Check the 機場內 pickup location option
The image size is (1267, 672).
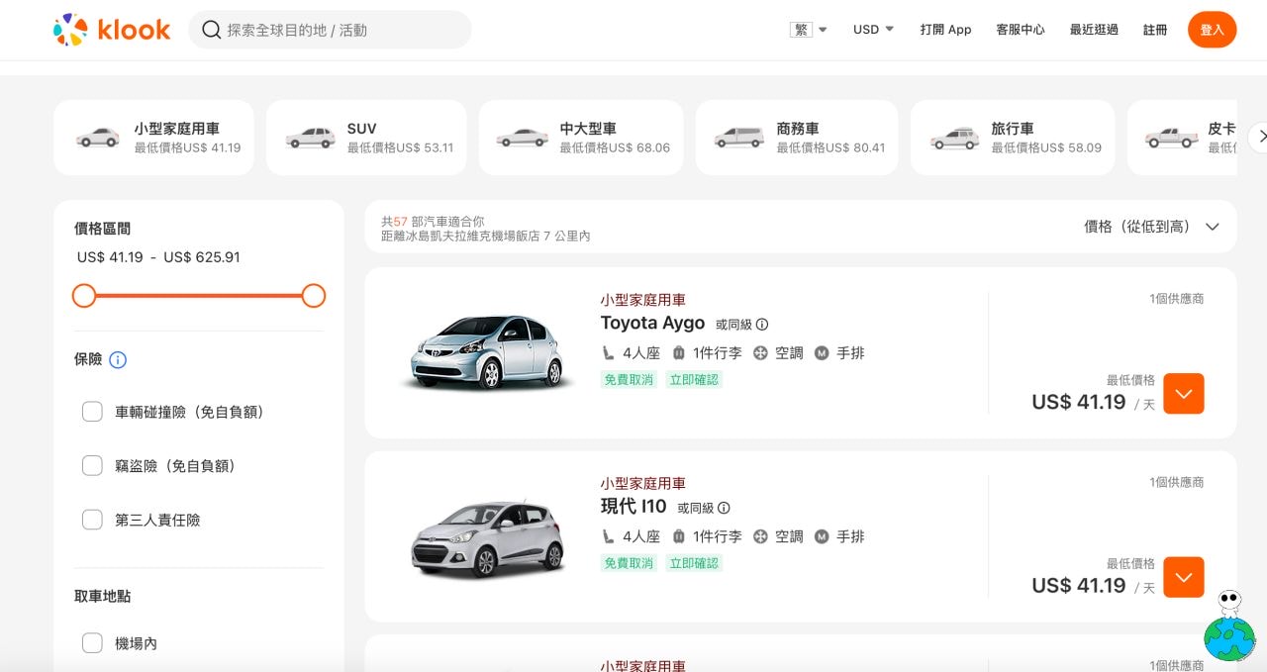[92, 643]
